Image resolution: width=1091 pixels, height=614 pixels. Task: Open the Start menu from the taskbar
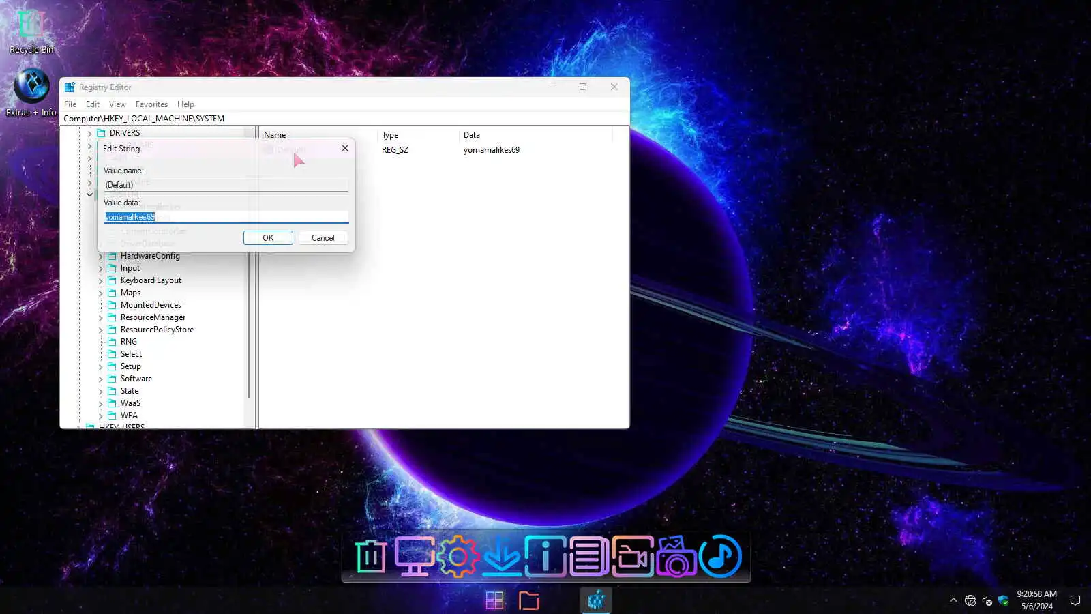(x=494, y=600)
